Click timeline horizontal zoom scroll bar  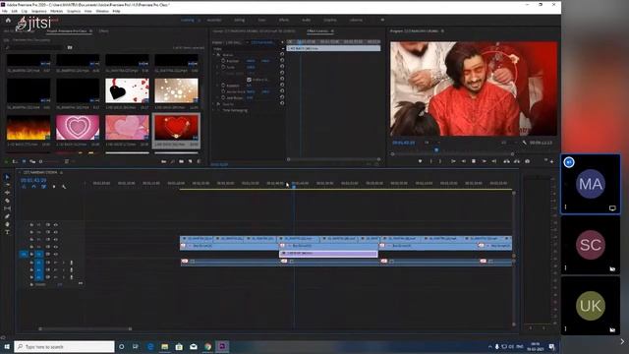point(86,328)
